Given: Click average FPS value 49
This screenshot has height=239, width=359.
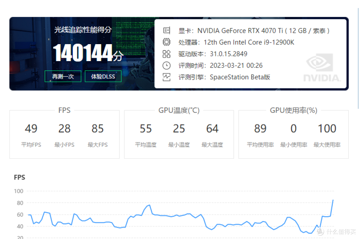Looking at the screenshot, I should 31,128.
